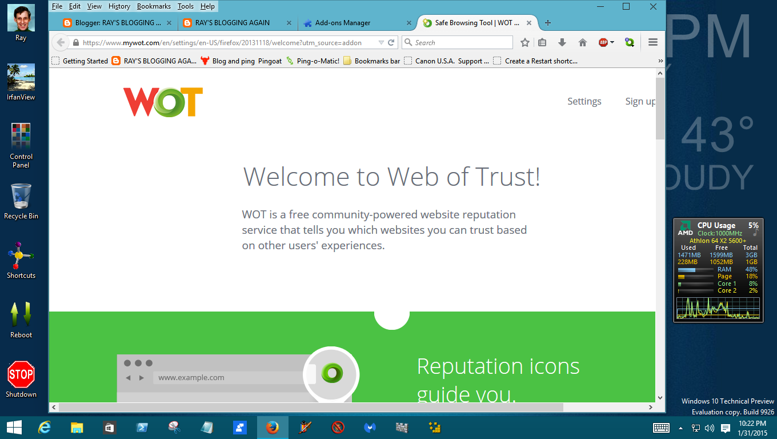This screenshot has height=439, width=777.
Task: Reload the page with the refresh icon
Action: click(x=391, y=42)
